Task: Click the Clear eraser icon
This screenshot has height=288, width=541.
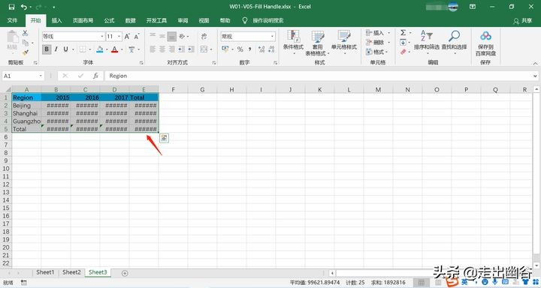Action: coord(403,52)
